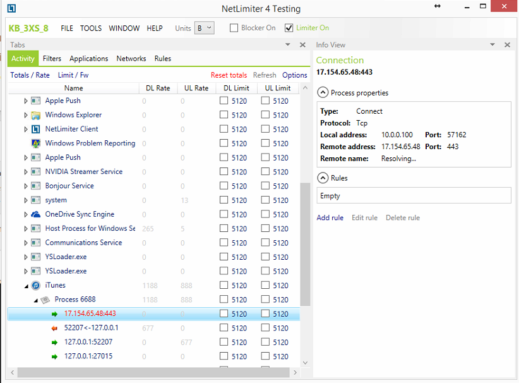The height and width of the screenshot is (383, 519).
Task: Sort by the DL Rate column header
Action: pyautogui.click(x=158, y=88)
